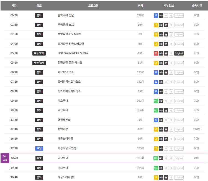Select the 태군노래자랑2 program title
This screenshot has height=181, width=208.
[66, 177]
